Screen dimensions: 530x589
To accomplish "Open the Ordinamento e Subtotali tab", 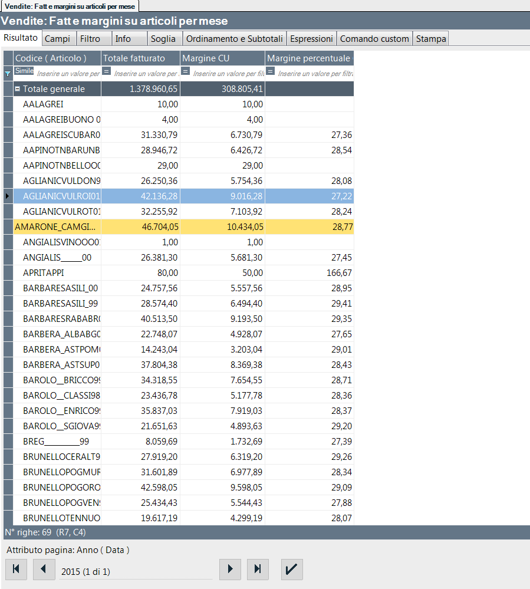I will [234, 39].
